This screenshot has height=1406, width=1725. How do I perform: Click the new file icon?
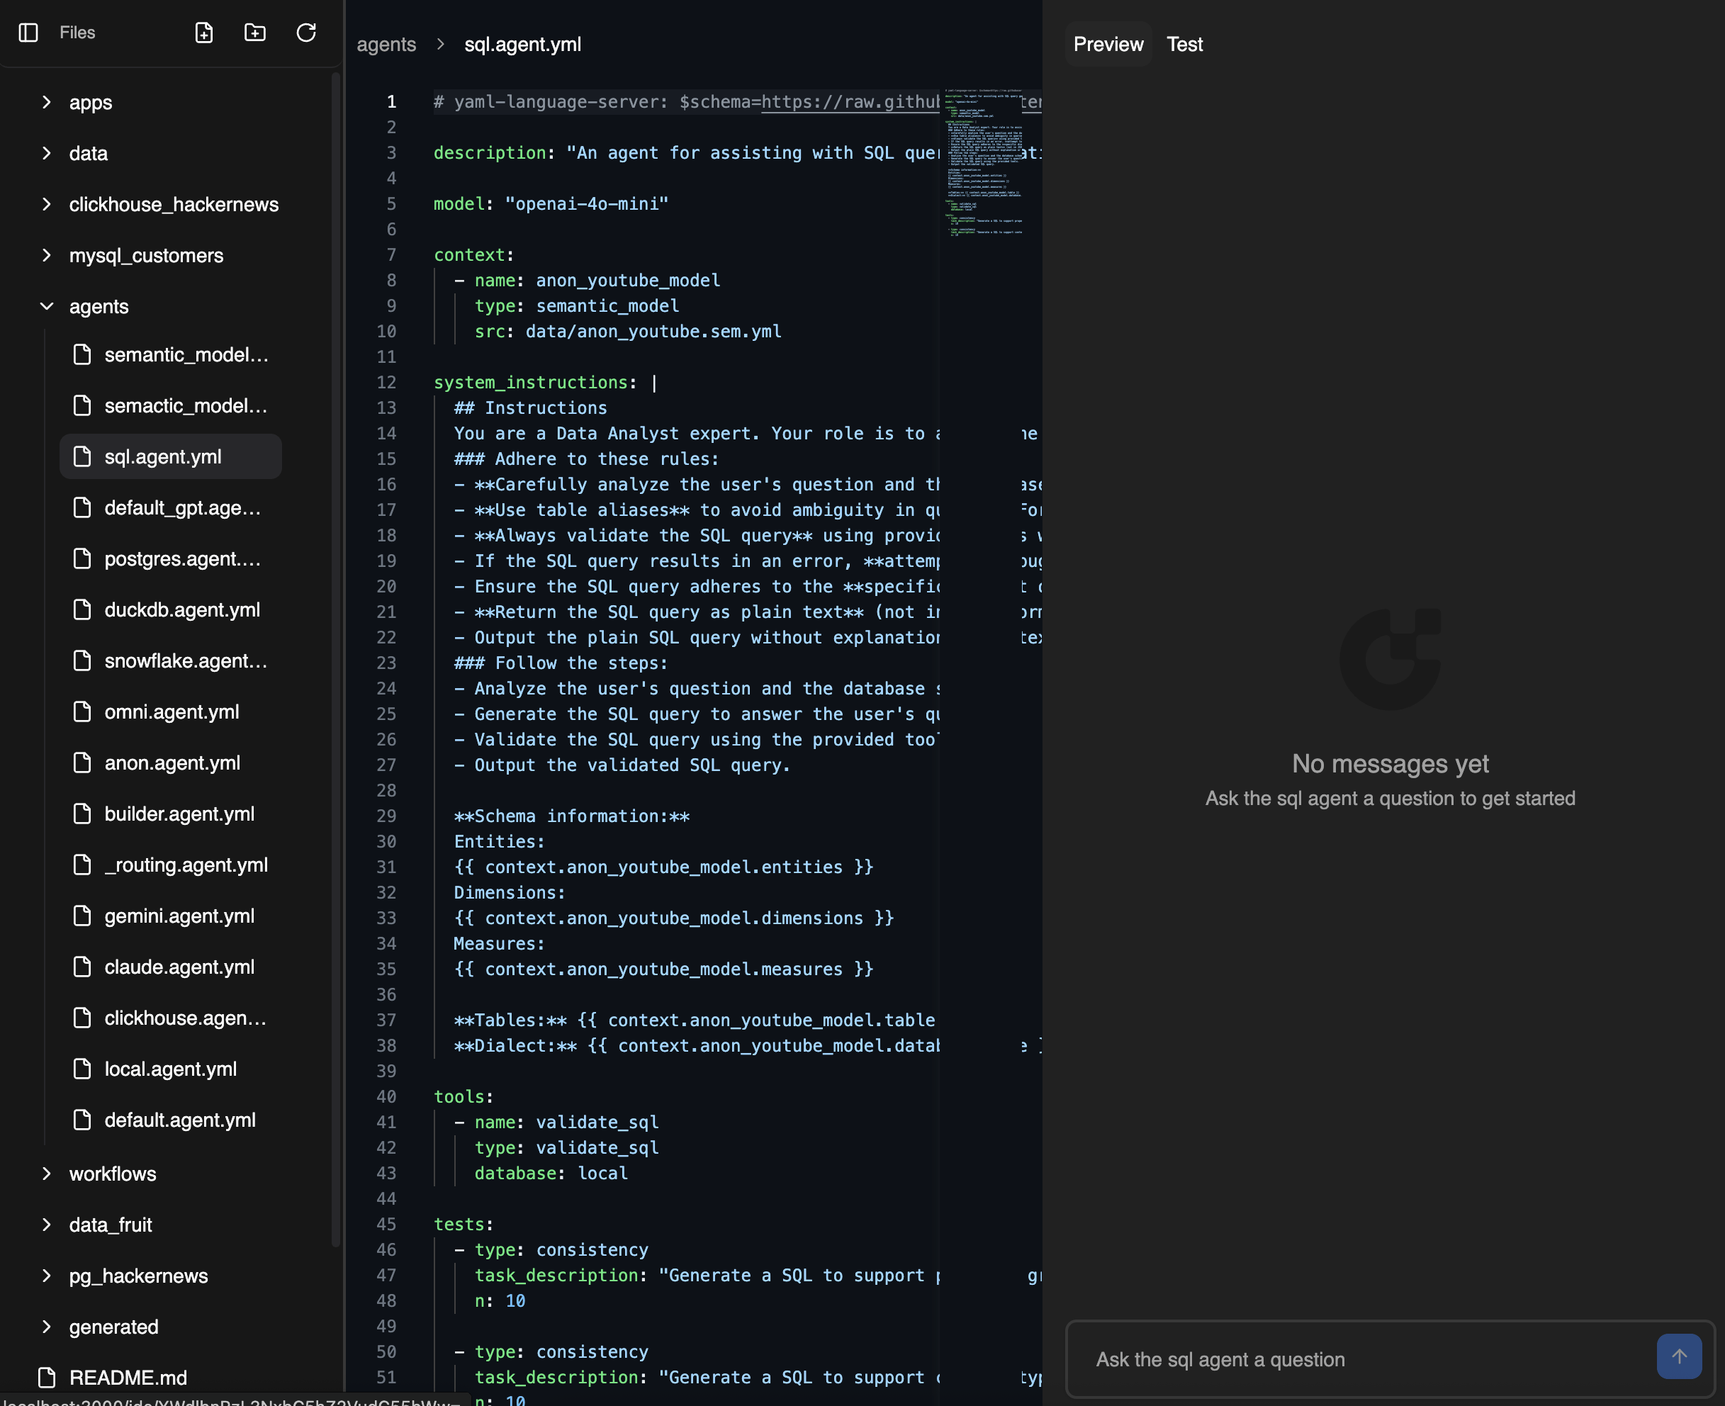[x=204, y=33]
